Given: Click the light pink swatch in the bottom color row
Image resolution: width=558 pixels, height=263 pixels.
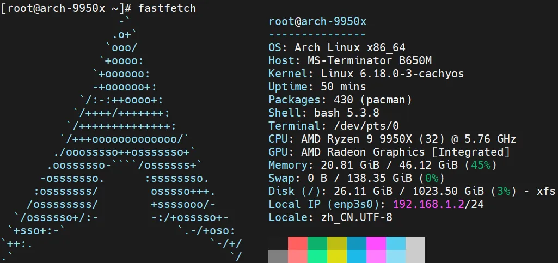Looking at the screenshot, I should 376,256.
